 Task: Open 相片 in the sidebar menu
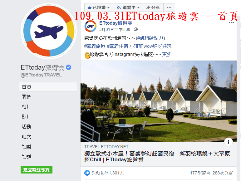(x=26, y=107)
